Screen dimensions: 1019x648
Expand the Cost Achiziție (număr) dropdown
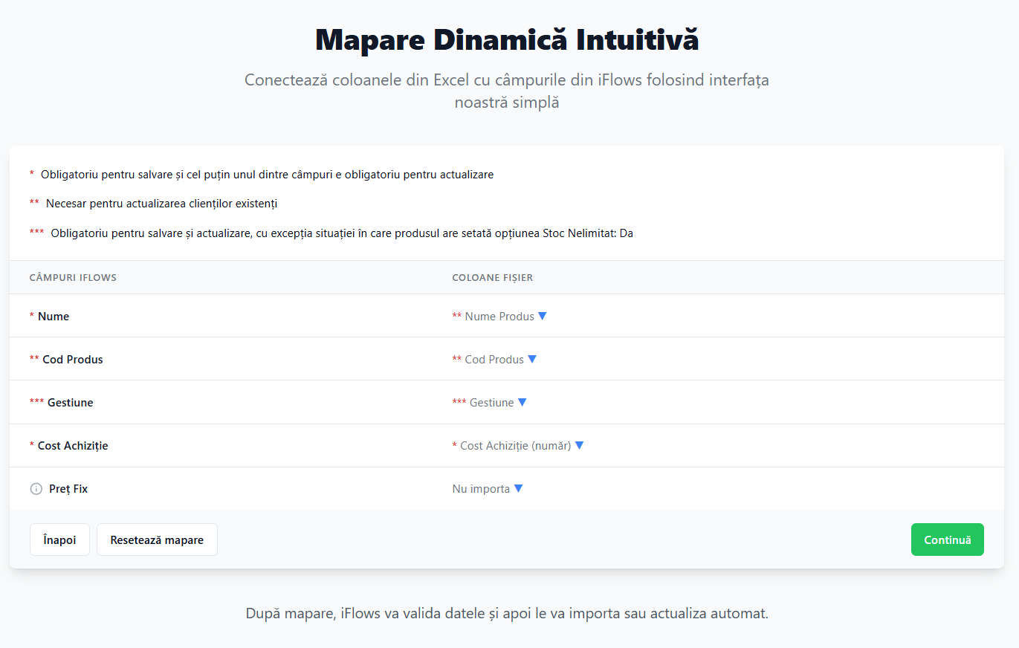518,446
